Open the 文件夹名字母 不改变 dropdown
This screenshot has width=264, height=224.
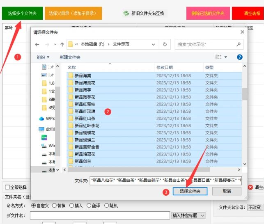[255, 208]
